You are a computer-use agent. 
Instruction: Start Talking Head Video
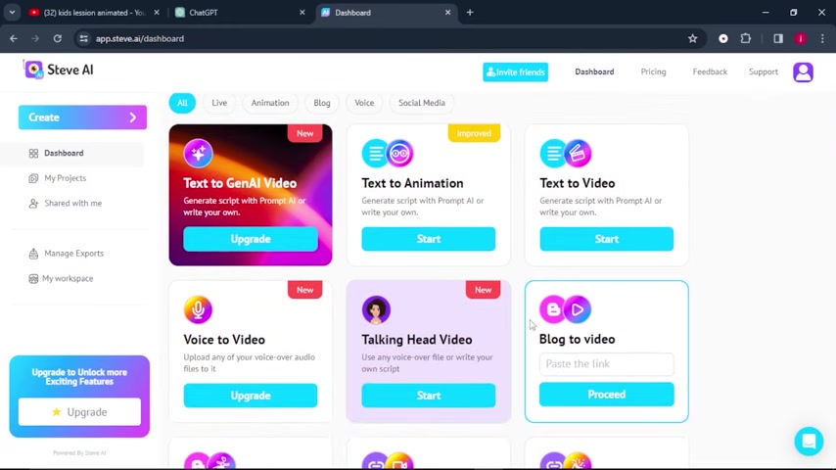(429, 396)
